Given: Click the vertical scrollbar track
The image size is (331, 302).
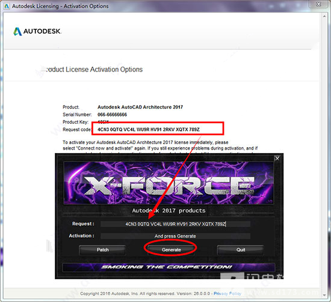Looking at the screenshot, I should (324, 156).
